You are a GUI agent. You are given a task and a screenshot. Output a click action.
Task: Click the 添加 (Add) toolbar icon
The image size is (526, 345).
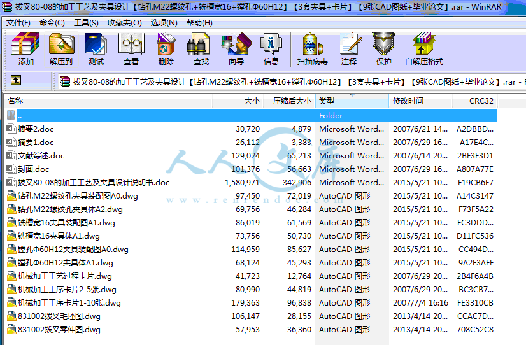pos(25,44)
